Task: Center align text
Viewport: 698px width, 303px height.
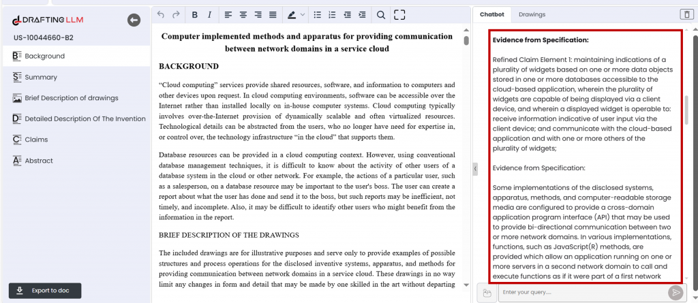Action: tap(243, 15)
